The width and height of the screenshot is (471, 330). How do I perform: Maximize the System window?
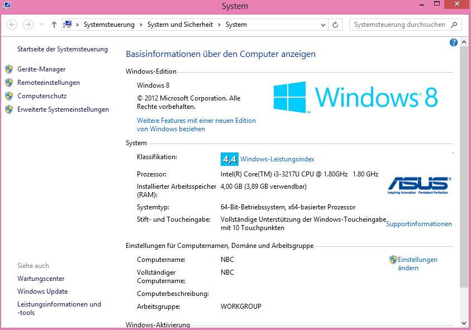pyautogui.click(x=437, y=4)
